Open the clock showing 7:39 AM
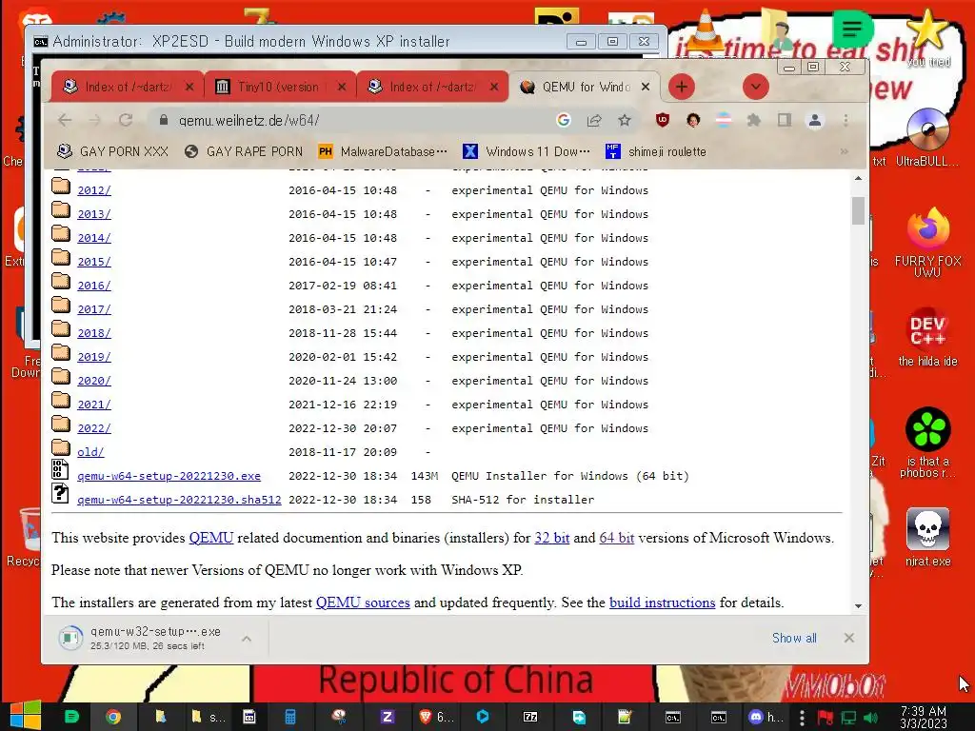 click(x=924, y=717)
